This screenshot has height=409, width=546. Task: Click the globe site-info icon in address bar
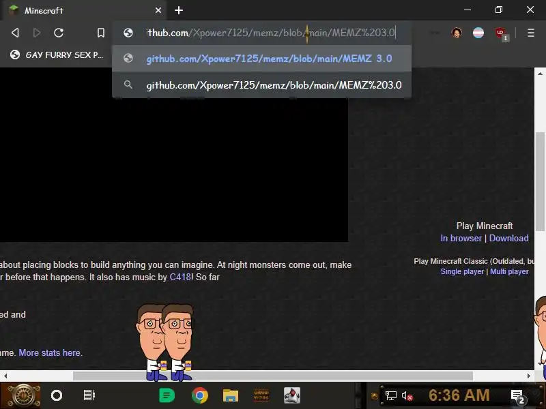[128, 33]
